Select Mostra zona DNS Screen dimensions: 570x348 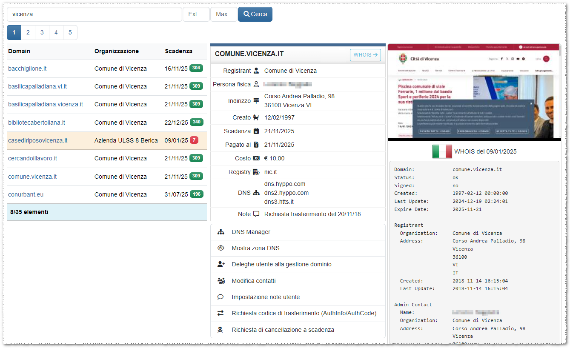pyautogui.click(x=298, y=248)
